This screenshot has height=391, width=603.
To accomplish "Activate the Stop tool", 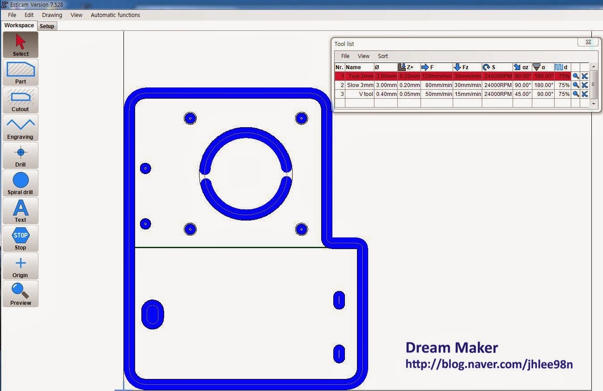I will coord(20,238).
